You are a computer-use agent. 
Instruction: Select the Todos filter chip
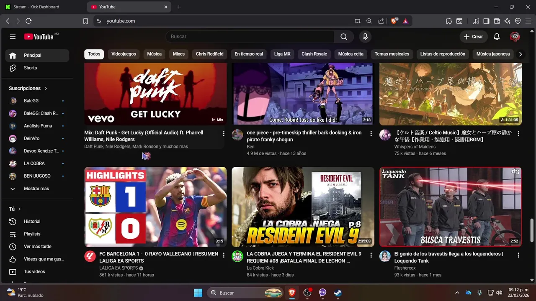pos(94,54)
